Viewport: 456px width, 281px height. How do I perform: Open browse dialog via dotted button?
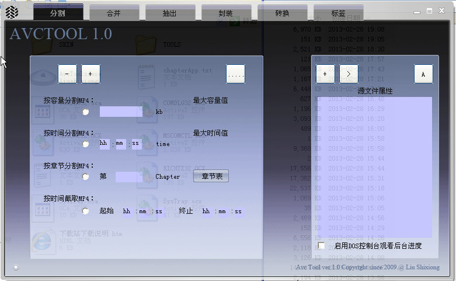(235, 74)
